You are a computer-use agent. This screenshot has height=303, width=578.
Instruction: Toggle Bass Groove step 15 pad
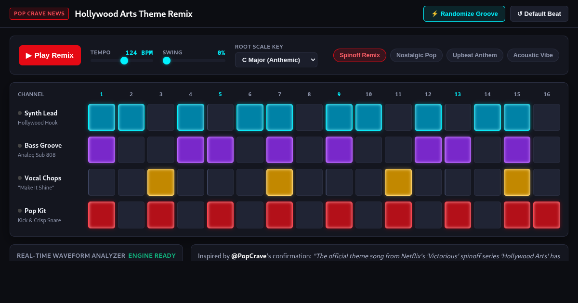[x=517, y=150]
